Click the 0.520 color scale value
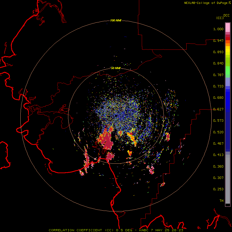232x232 pixels. [x=218, y=132]
